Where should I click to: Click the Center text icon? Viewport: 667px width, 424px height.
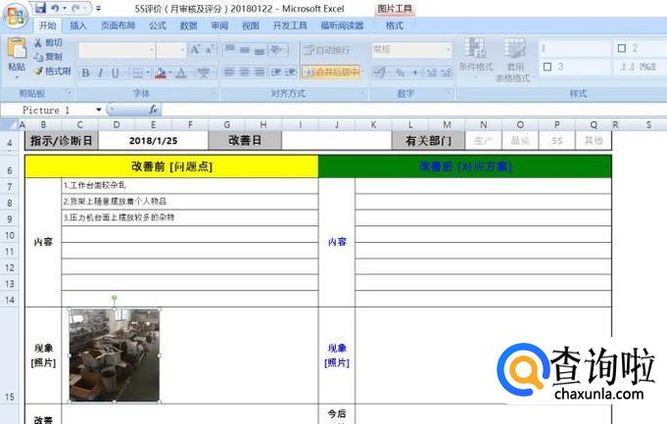[x=244, y=72]
